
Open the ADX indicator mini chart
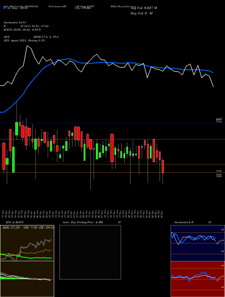pos(27,243)
